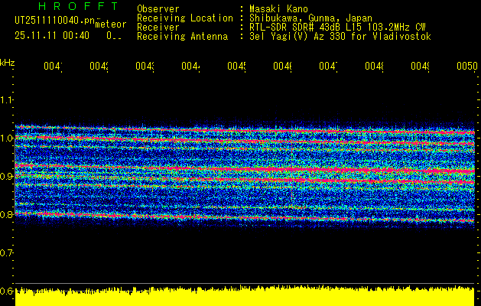Click the 0.9 frequency axis label

[x=6, y=176]
